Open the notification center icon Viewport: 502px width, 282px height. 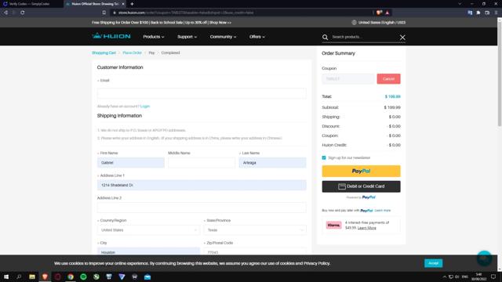coord(493,277)
